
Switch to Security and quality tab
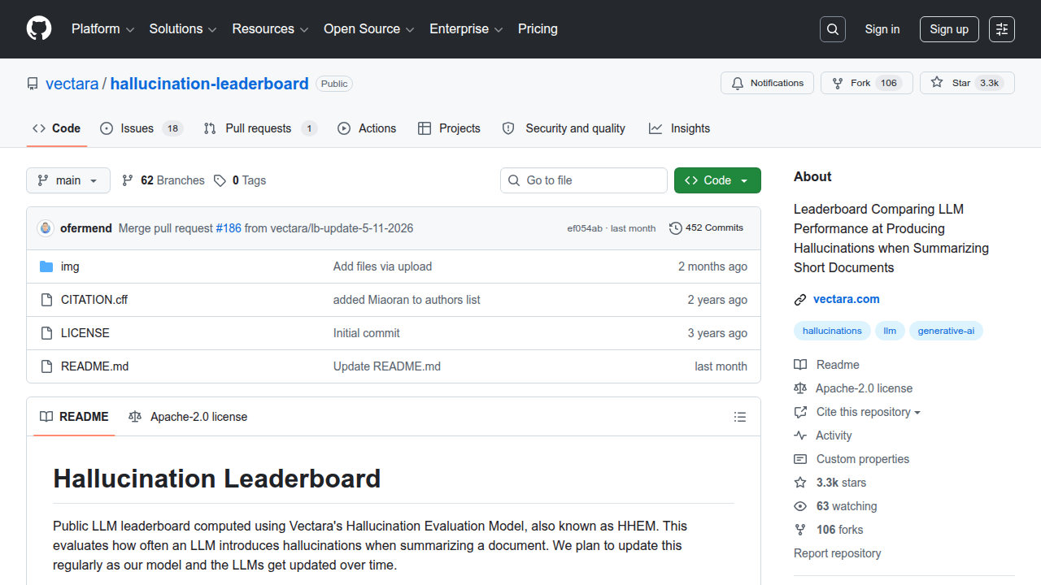[x=564, y=128]
